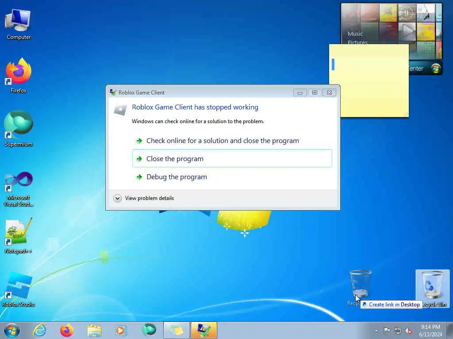Close the Roblox Game Client dialog
The height and width of the screenshot is (339, 453).
(x=329, y=93)
